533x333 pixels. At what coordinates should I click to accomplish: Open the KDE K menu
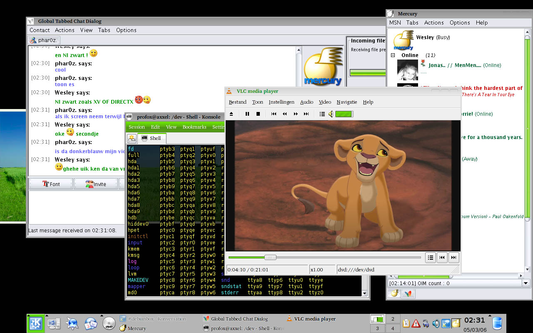click(x=35, y=323)
